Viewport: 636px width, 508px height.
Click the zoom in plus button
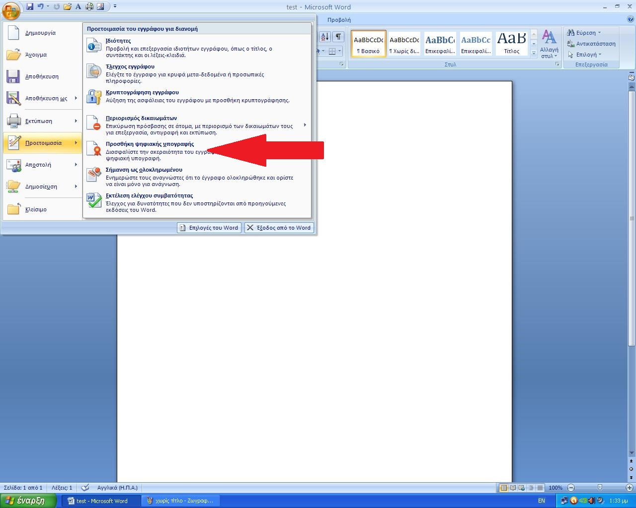click(x=630, y=488)
